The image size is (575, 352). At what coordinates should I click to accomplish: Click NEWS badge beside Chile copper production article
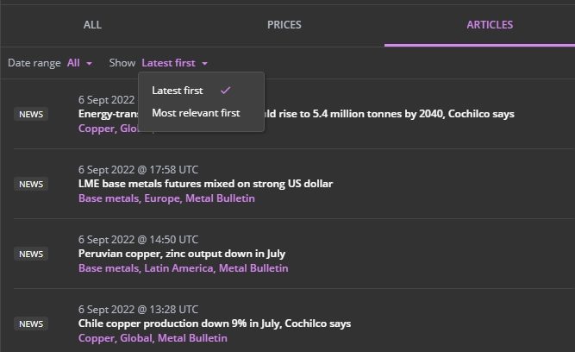tap(31, 324)
